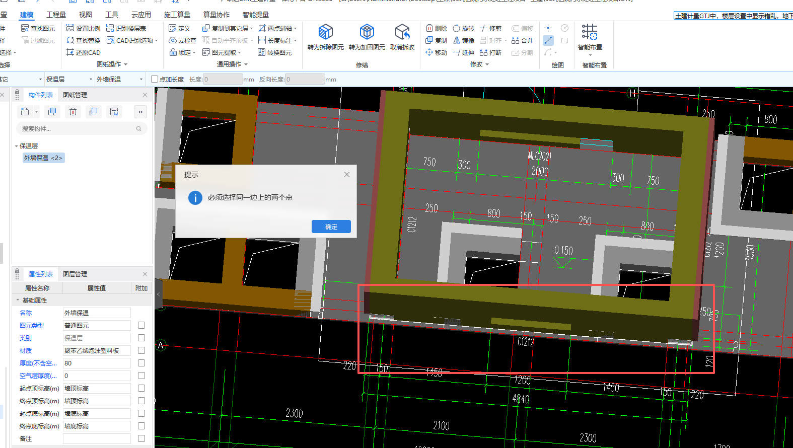Click the 旋转 rotate tool
This screenshot has height=448, width=793.
coord(463,28)
